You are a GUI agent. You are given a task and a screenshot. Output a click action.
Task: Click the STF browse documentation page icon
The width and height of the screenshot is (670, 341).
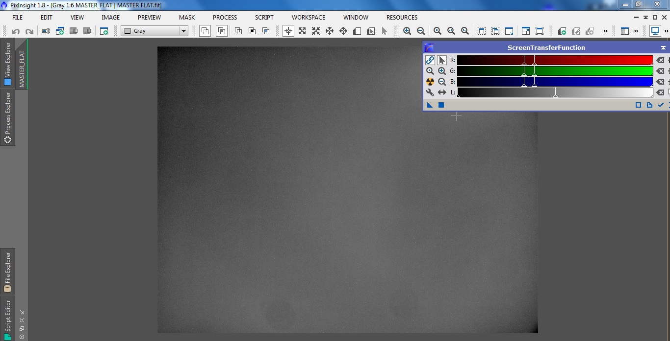649,105
